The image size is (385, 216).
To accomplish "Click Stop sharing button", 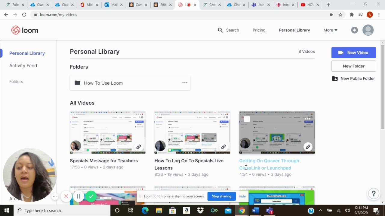I will tap(221, 196).
